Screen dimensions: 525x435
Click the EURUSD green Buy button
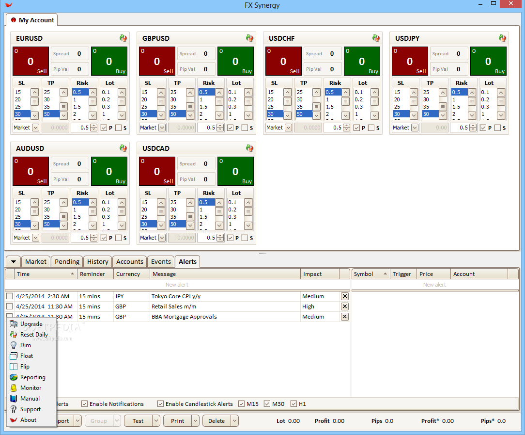109,61
